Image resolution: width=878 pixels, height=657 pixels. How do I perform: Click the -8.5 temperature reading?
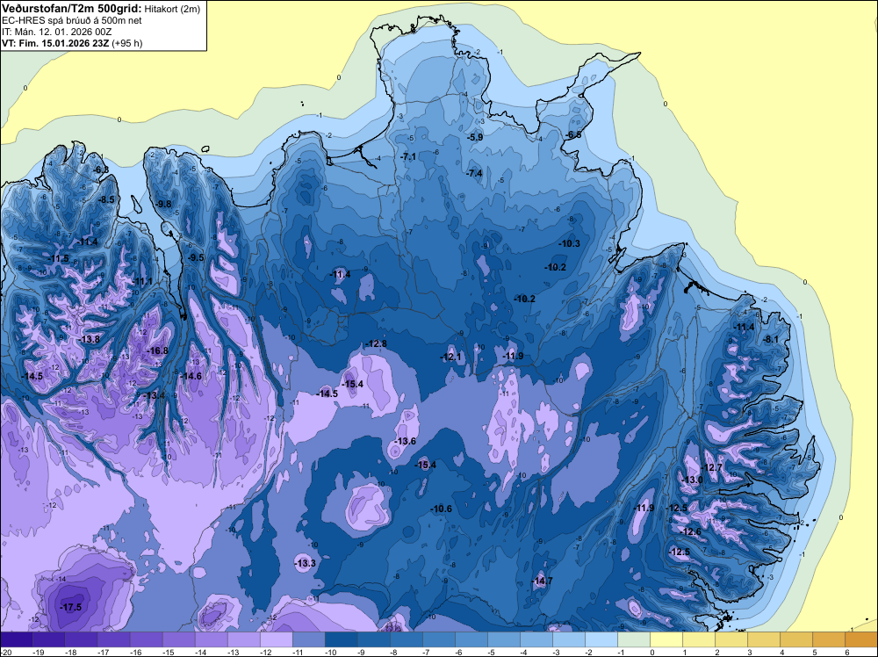pos(106,199)
